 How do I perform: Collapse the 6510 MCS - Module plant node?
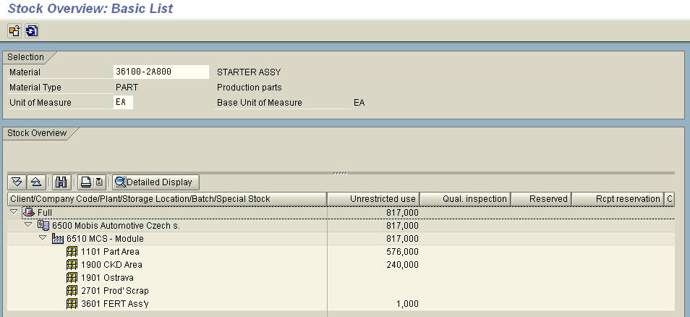point(42,238)
